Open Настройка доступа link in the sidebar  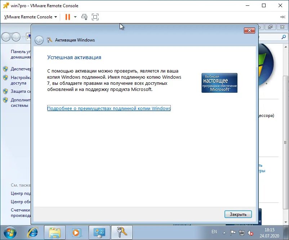[x=21, y=80]
